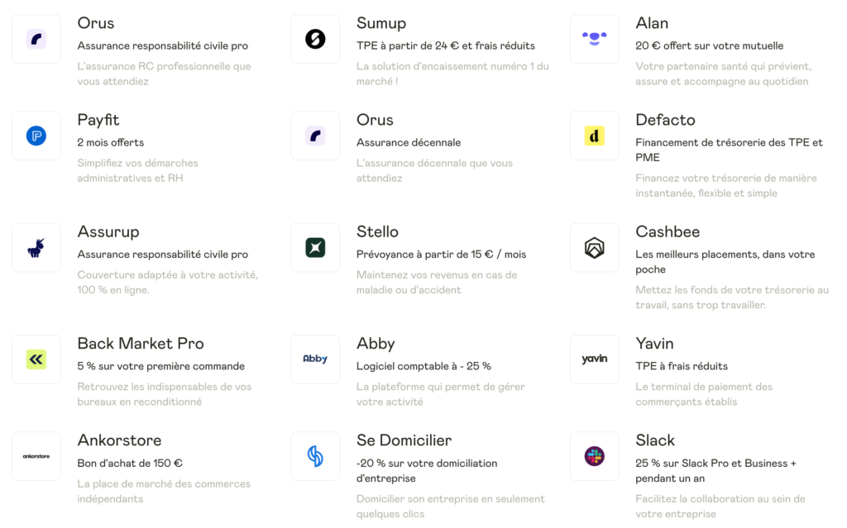The image size is (847, 528).
Task: Click 'Logiciel comptable à - 25 %' text
Action: tap(423, 366)
